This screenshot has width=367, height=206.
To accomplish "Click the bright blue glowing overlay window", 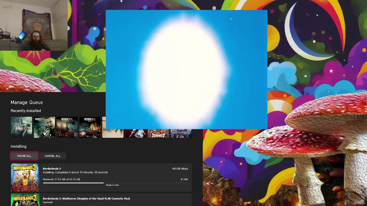I will pyautogui.click(x=186, y=70).
